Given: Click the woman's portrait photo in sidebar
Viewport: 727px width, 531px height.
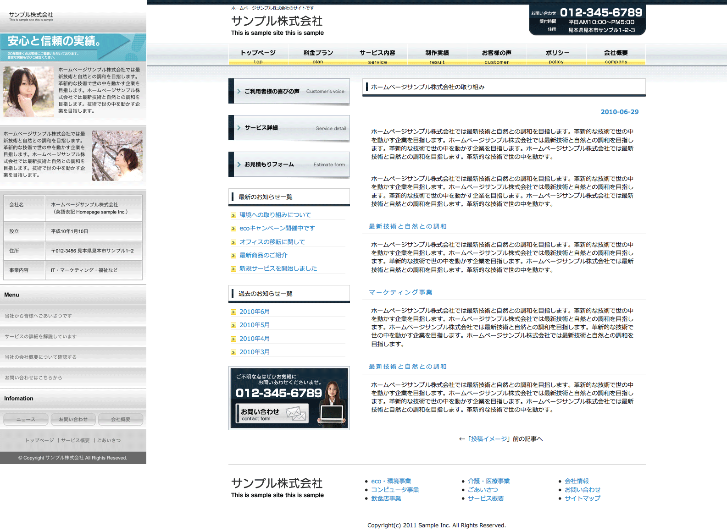Looking at the screenshot, I should [28, 92].
